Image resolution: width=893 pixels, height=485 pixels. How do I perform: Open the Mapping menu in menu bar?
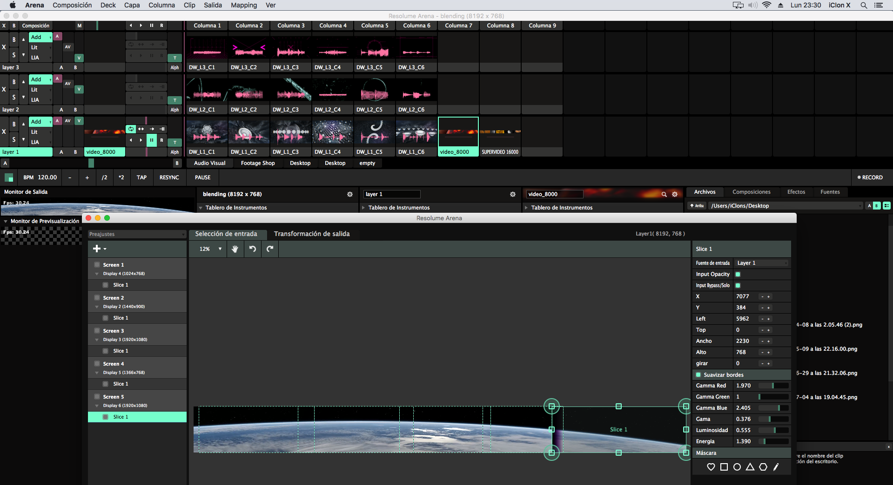coord(244,5)
